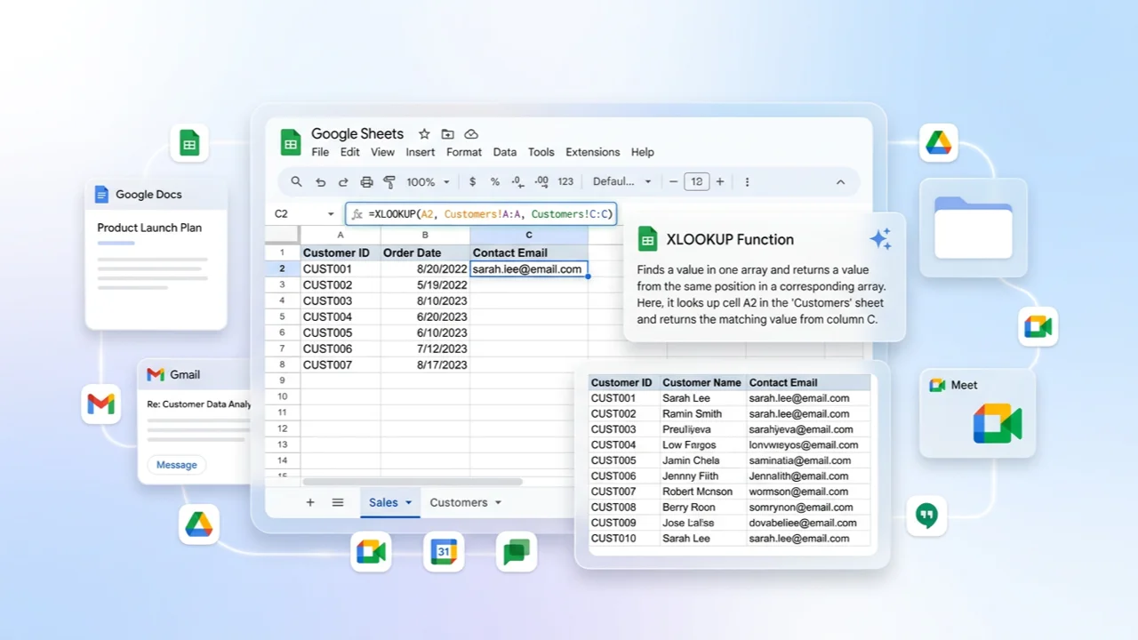
Task: Click the Gmail icon left of Gmail card
Action: coord(101,404)
